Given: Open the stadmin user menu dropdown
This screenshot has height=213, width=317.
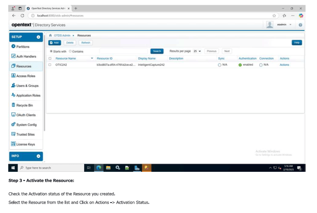Looking at the screenshot, I should (283, 25).
